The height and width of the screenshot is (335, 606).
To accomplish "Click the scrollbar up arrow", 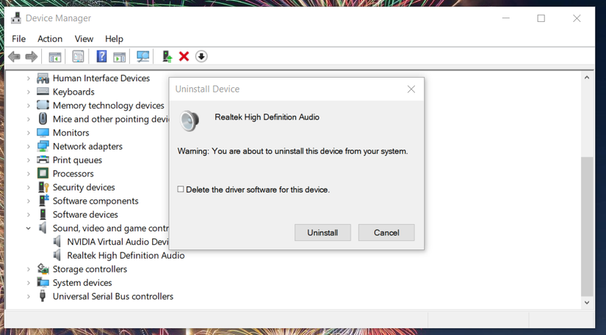I will pos(587,78).
